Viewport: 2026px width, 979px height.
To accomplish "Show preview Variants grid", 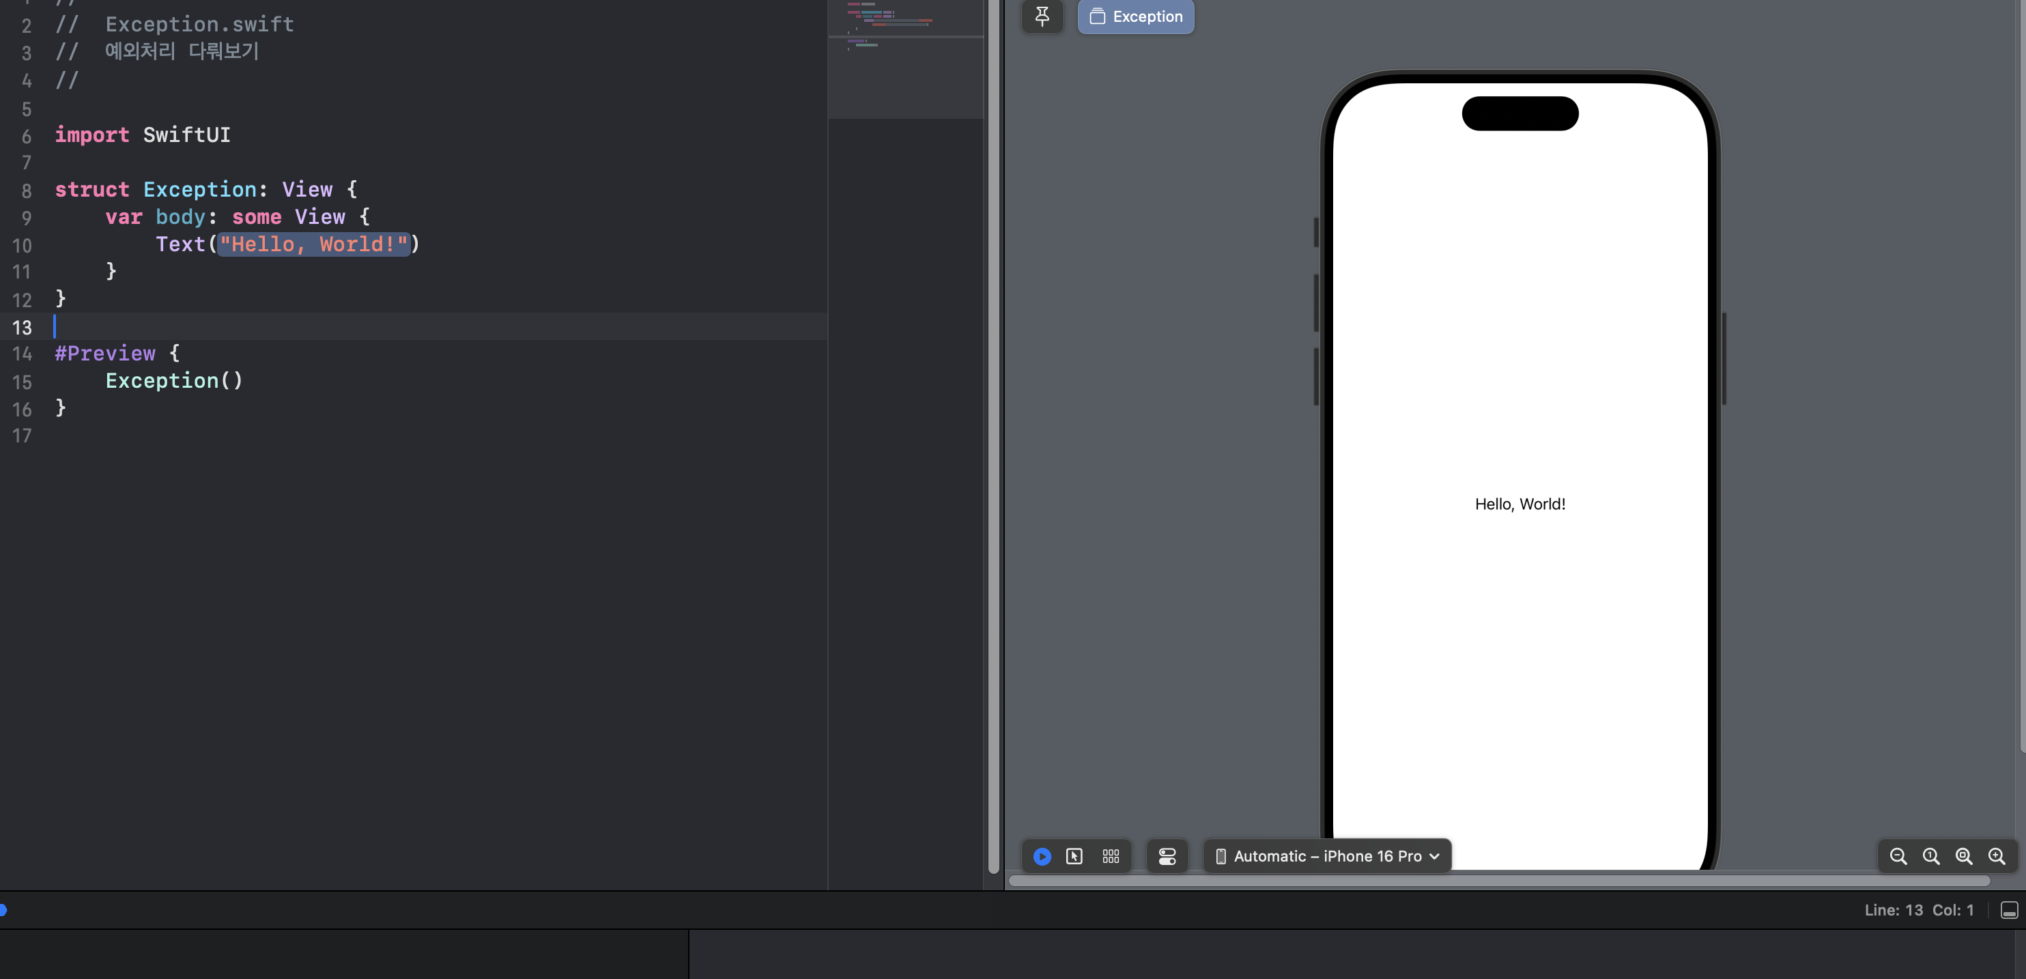I will pos(1111,856).
